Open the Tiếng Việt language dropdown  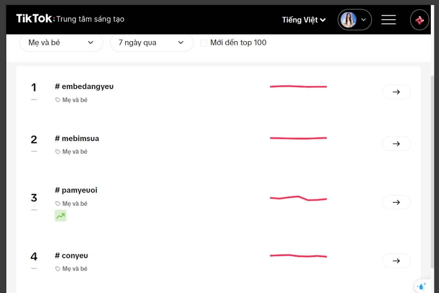point(304,20)
